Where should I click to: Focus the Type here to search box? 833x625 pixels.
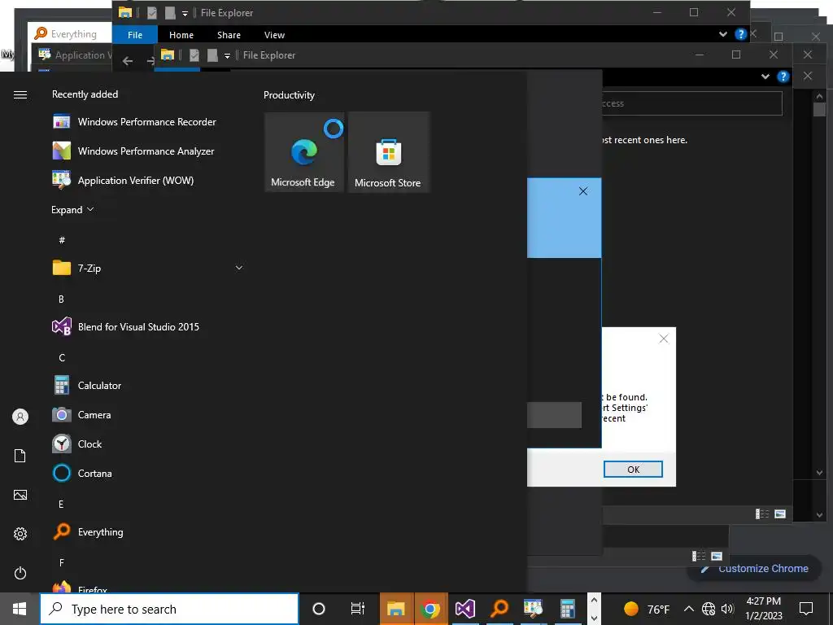click(169, 609)
